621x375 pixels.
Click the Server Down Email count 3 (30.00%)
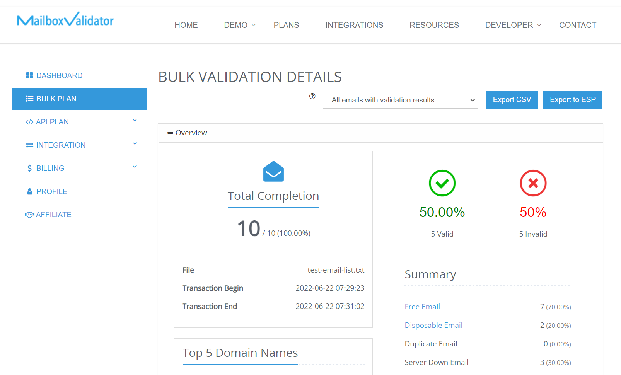click(555, 362)
